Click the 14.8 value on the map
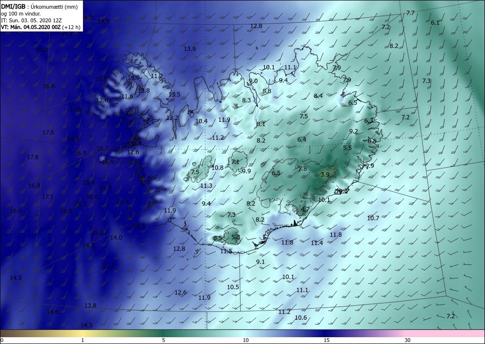Image resolution: width=485 pixels, height=344 pixels. pyautogui.click(x=75, y=110)
